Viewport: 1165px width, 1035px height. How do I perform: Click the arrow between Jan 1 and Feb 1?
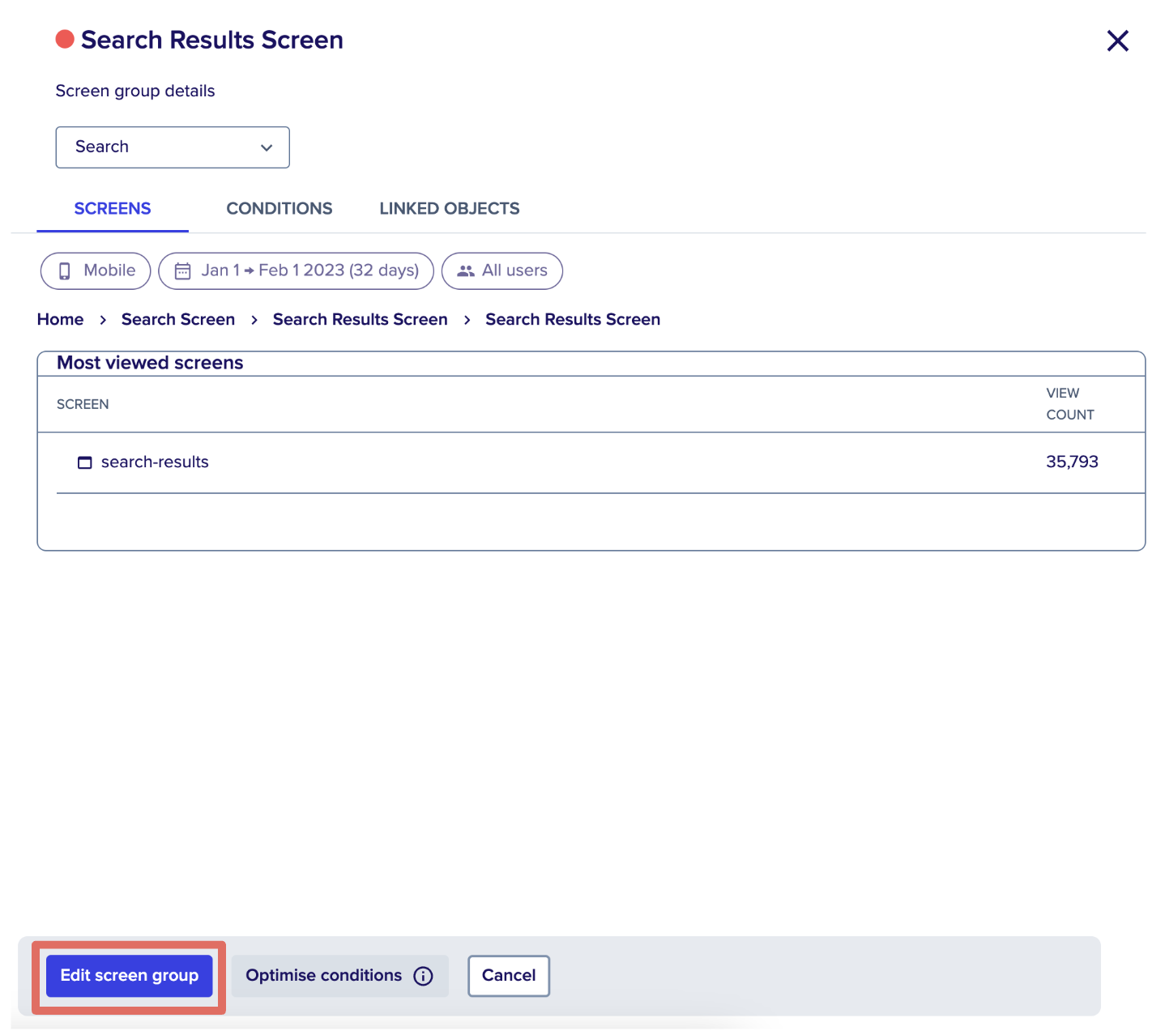pos(250,270)
